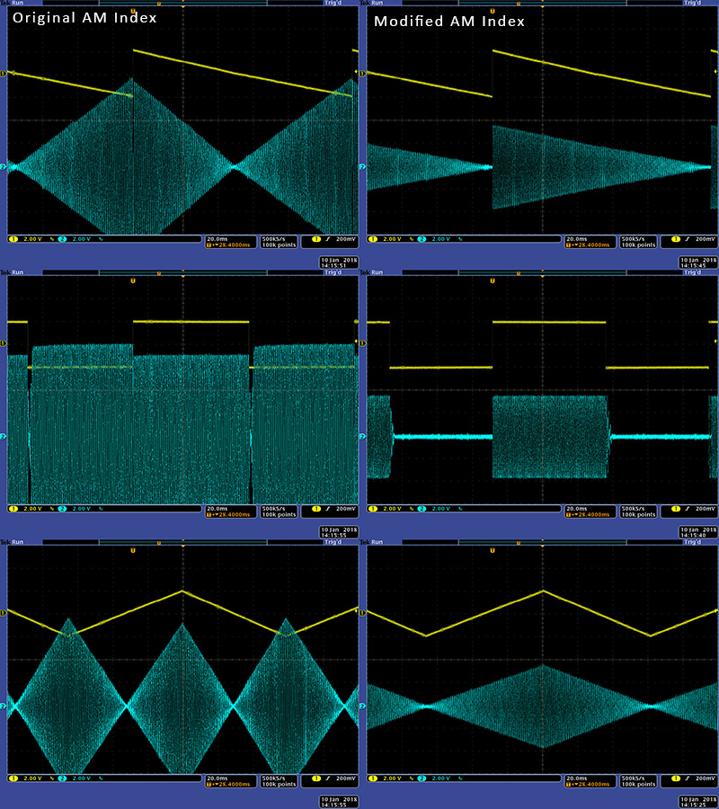Click the 14:15:40 timestamp

point(698,537)
